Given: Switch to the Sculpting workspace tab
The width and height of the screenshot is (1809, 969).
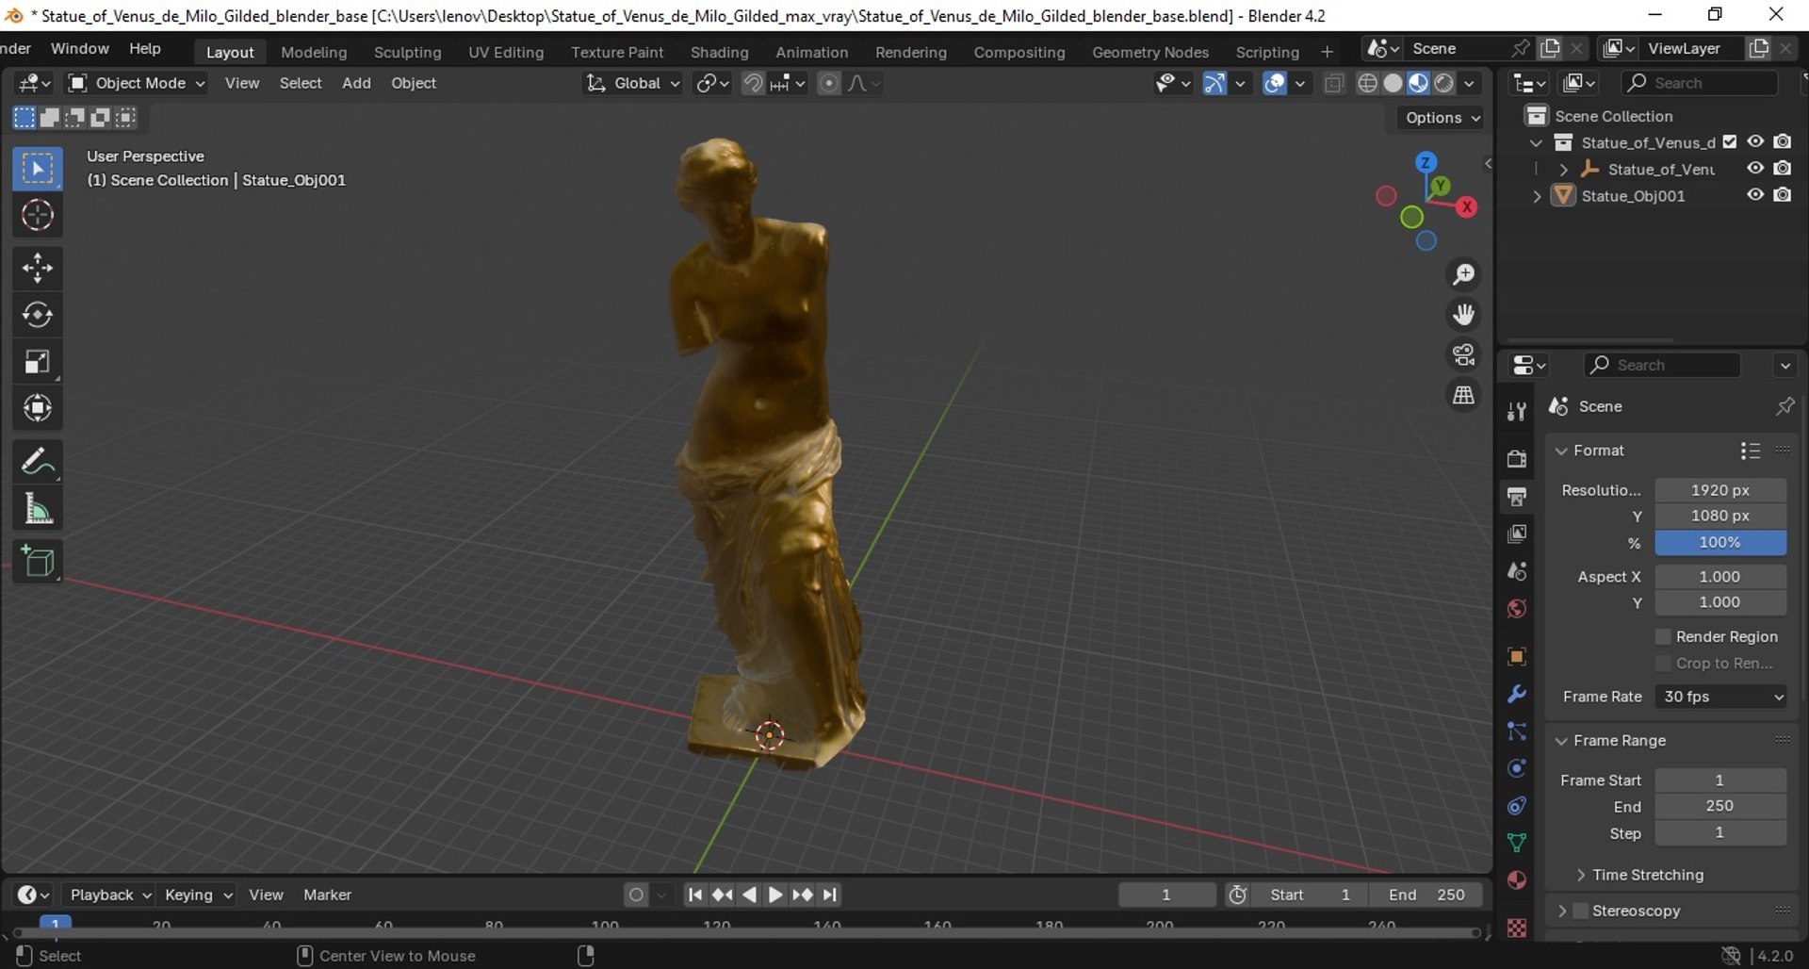Looking at the screenshot, I should pyautogui.click(x=407, y=52).
